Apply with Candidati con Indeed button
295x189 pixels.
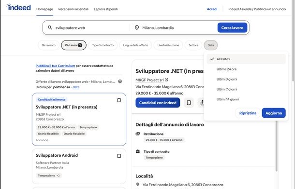tap(158, 103)
